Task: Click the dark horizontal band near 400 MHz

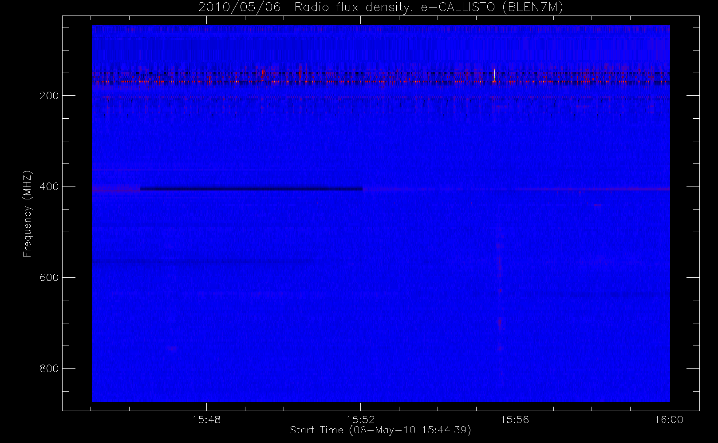Action: pos(251,189)
